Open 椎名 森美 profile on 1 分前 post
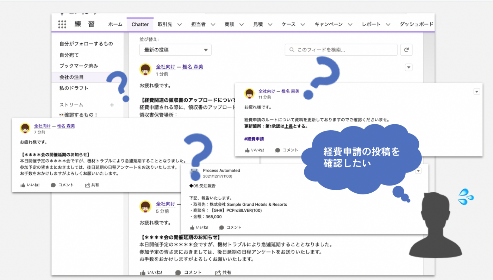Image resolution: width=493 pixels, height=280 pixels. point(193,67)
